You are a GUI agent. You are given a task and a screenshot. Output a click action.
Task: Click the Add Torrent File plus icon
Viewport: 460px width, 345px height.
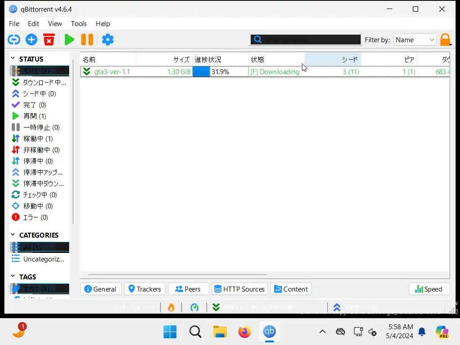[x=31, y=40]
